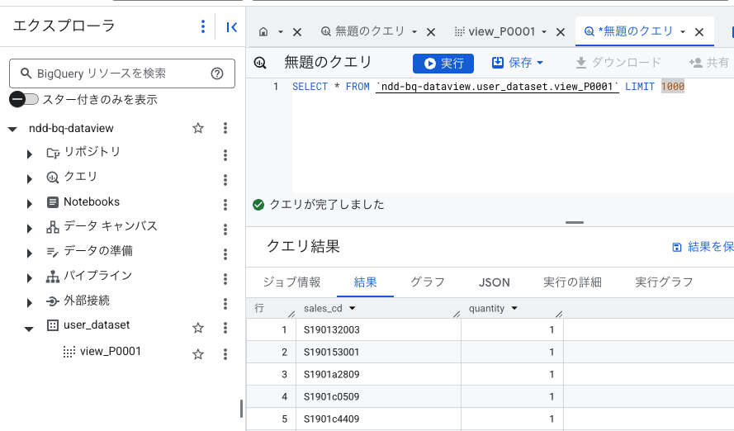Open the quantity column dropdown
The height and width of the screenshot is (431, 734).
[x=514, y=309]
